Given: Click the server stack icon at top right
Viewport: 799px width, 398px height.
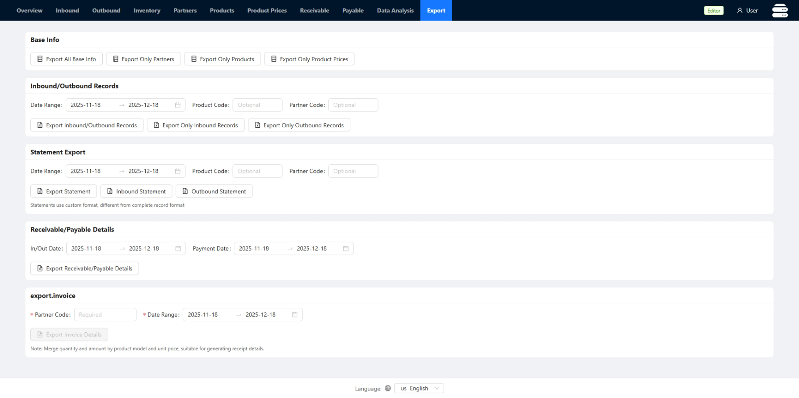Looking at the screenshot, I should (780, 10).
